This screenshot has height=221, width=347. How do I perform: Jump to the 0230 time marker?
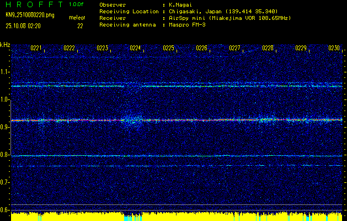[334, 49]
